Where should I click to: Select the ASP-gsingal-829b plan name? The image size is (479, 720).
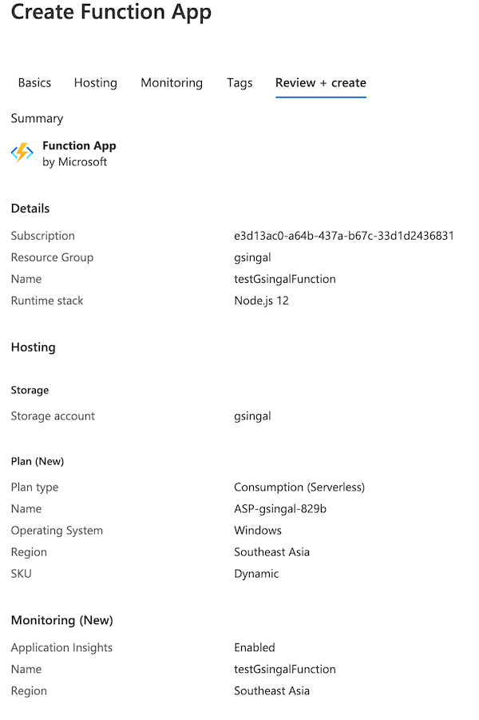[279, 508]
